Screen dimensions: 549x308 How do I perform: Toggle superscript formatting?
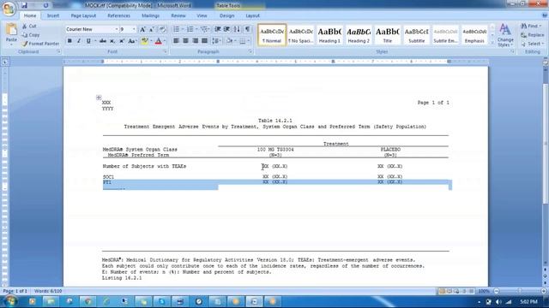pos(122,41)
